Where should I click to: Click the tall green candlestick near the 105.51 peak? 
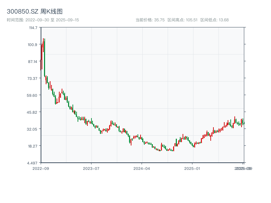point(45,58)
